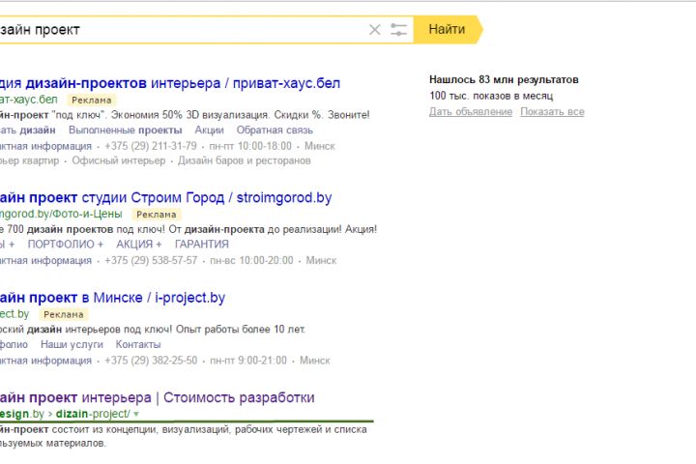Click 'Показать все' link
Screen dimensions: 696x464
point(552,111)
